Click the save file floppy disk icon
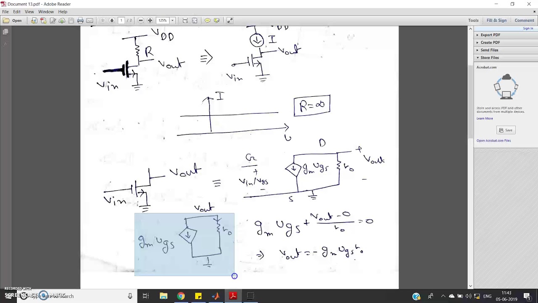 [x=71, y=20]
